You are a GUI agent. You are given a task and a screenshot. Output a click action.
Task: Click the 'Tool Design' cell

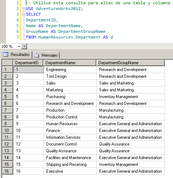coord(70,76)
